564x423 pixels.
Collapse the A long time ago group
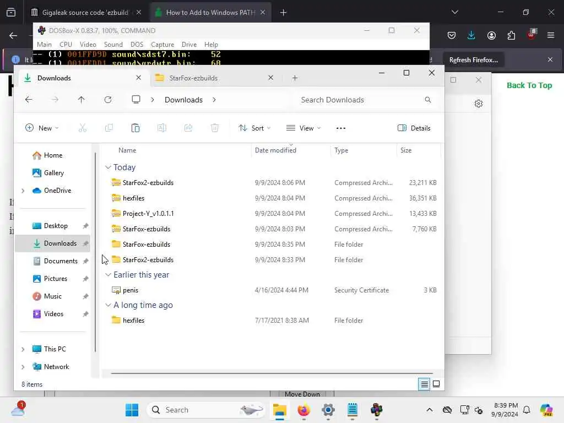(x=108, y=305)
